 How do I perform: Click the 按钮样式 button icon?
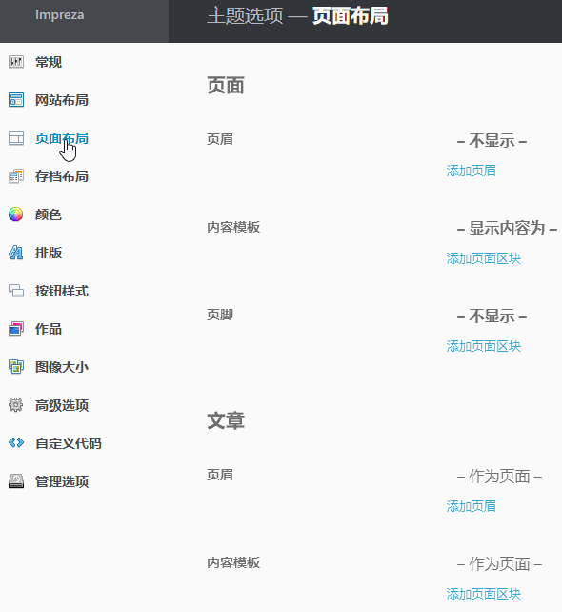(16, 291)
